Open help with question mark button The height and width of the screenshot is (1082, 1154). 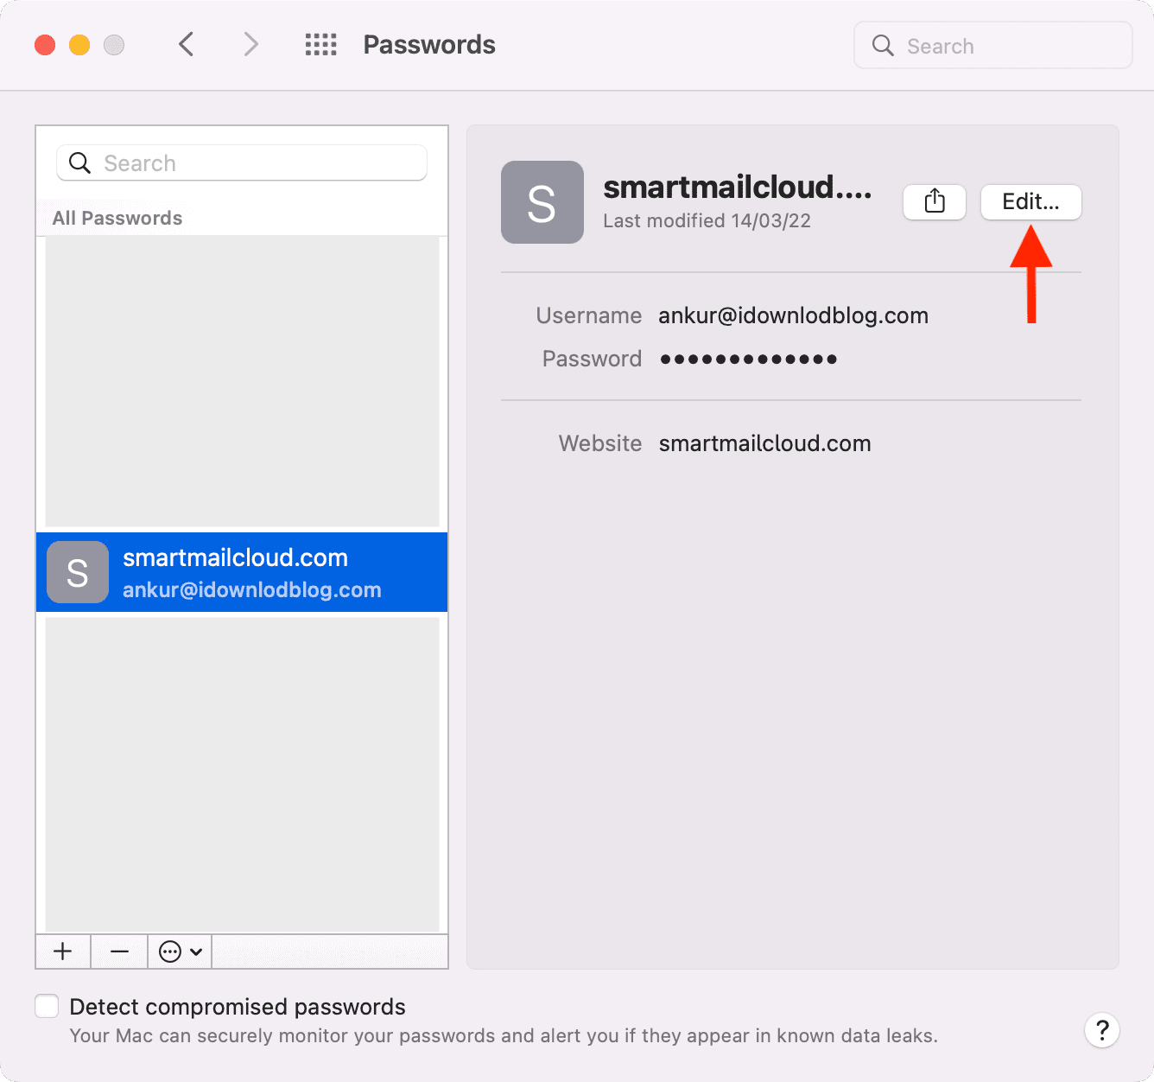click(x=1102, y=1030)
